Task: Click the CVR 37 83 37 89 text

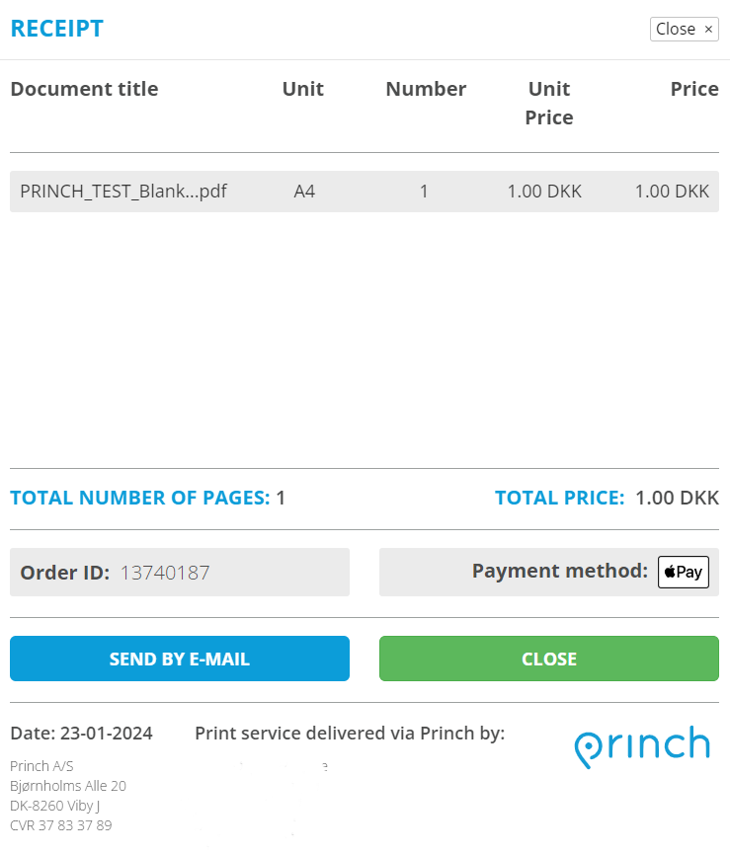Action: 61,825
